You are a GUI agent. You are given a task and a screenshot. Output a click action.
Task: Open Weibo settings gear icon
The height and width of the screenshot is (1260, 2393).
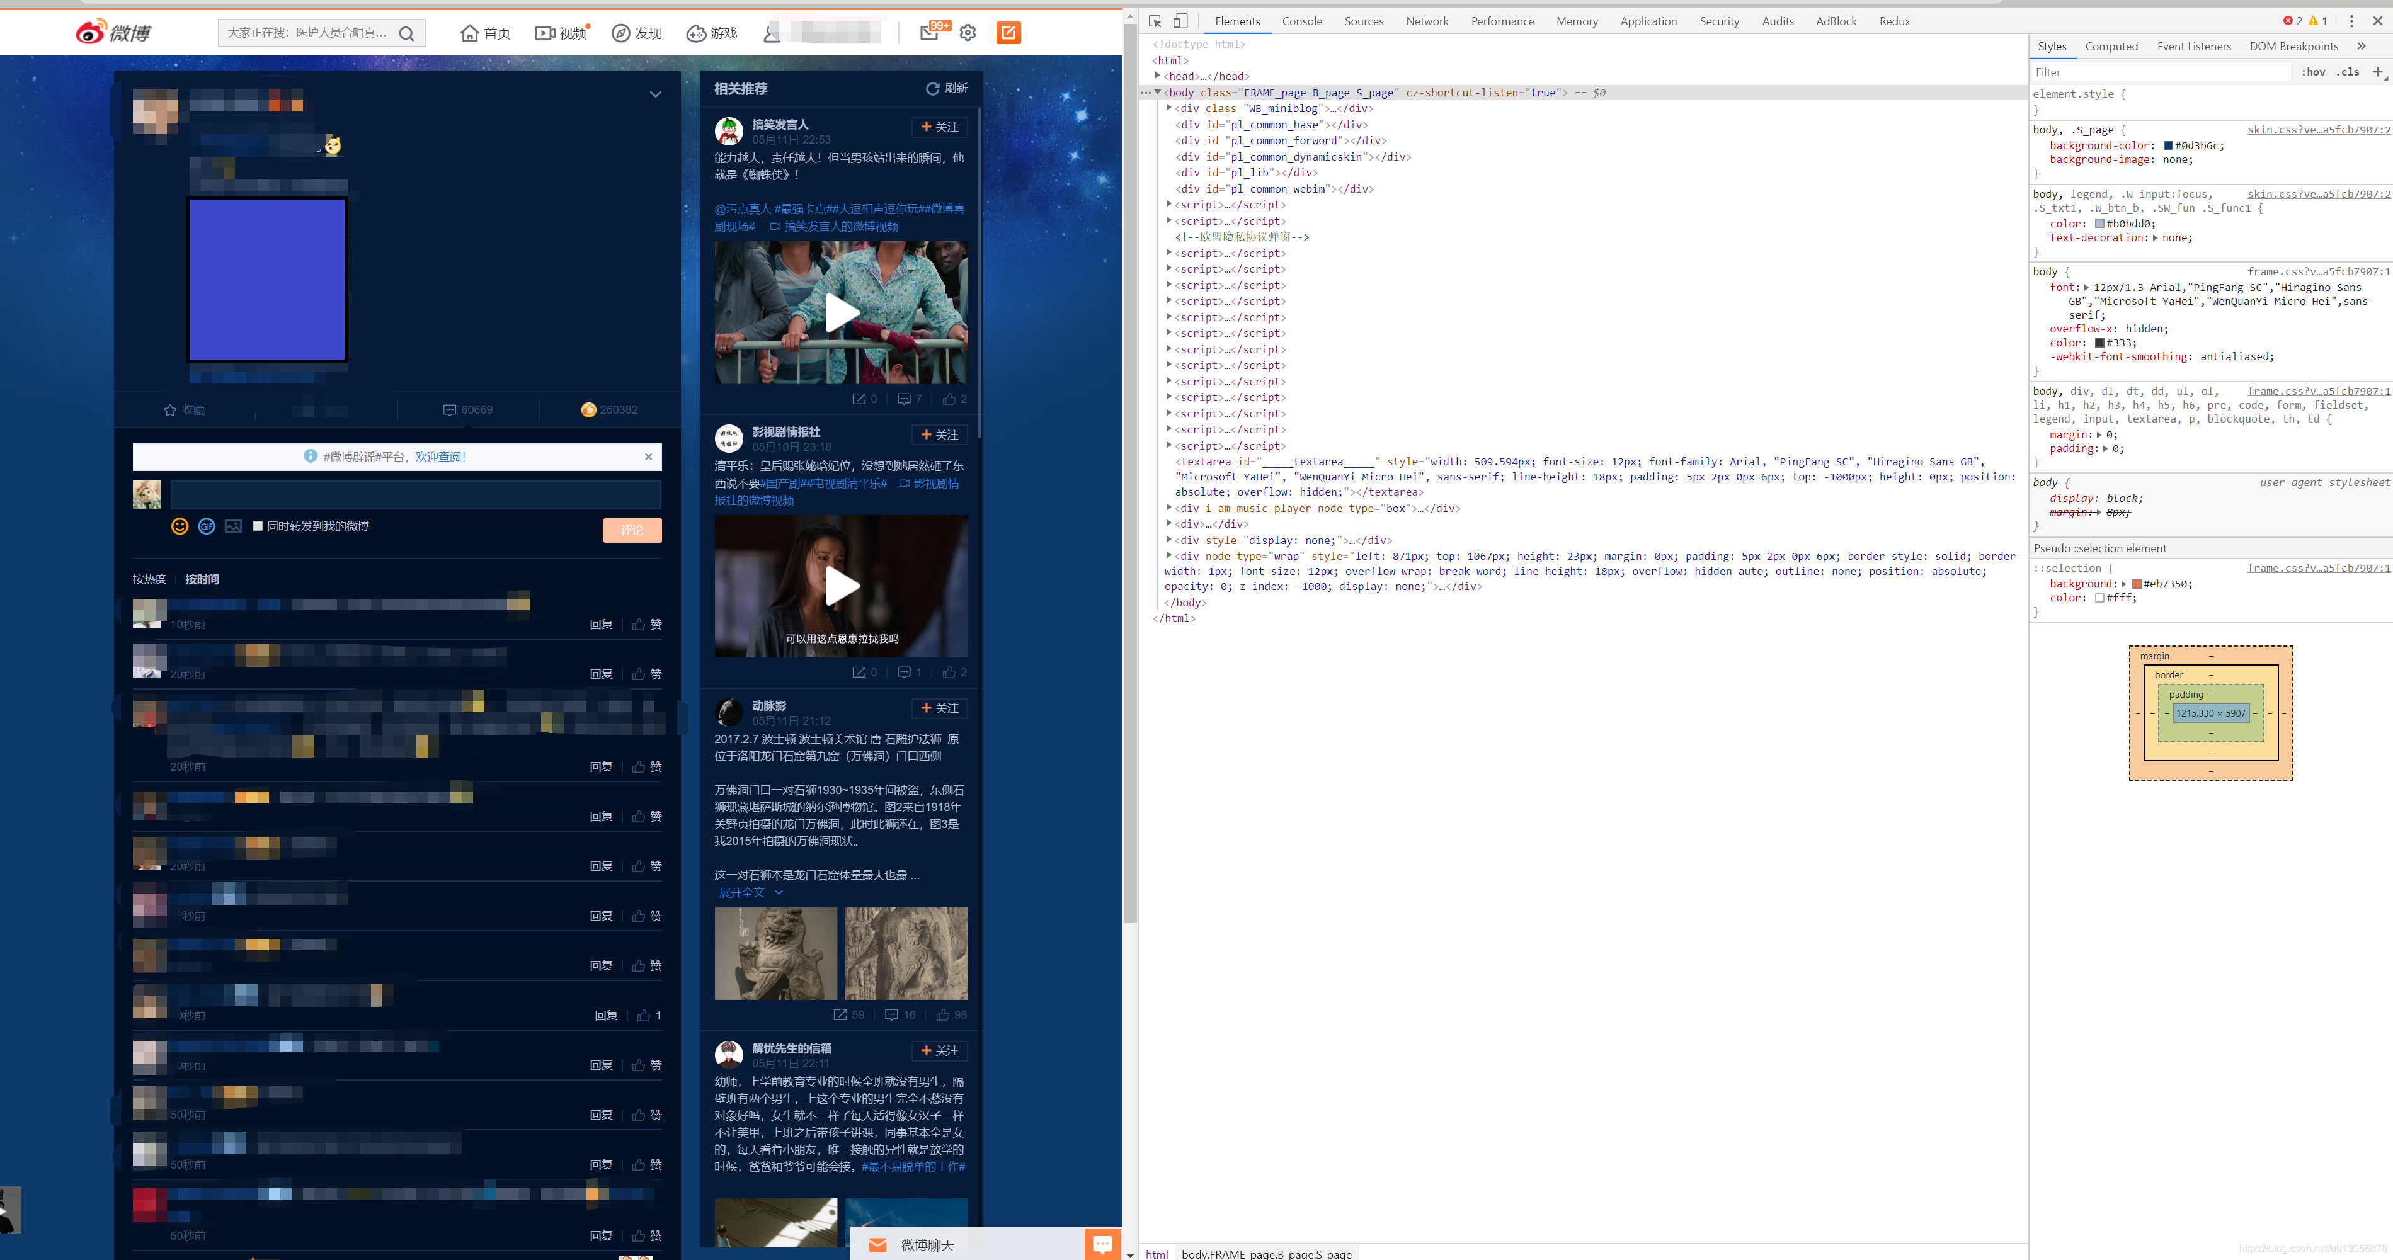click(968, 33)
